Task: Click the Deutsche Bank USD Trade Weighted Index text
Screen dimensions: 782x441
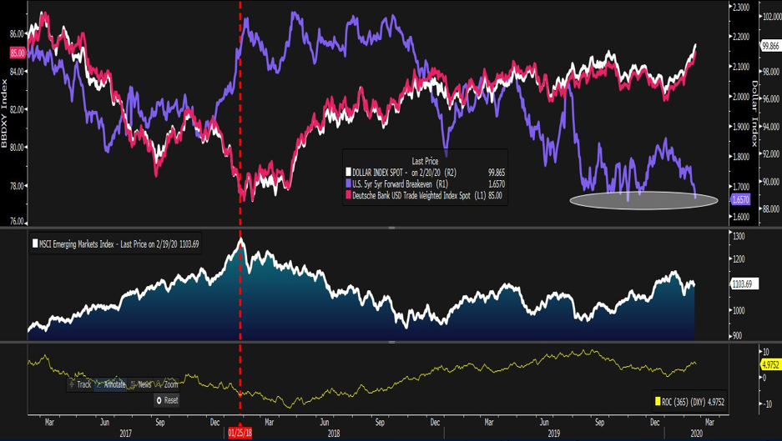Action: pos(411,196)
